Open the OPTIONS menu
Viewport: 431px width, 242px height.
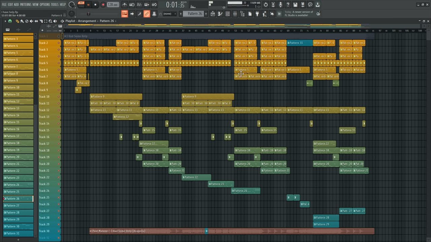pos(45,5)
